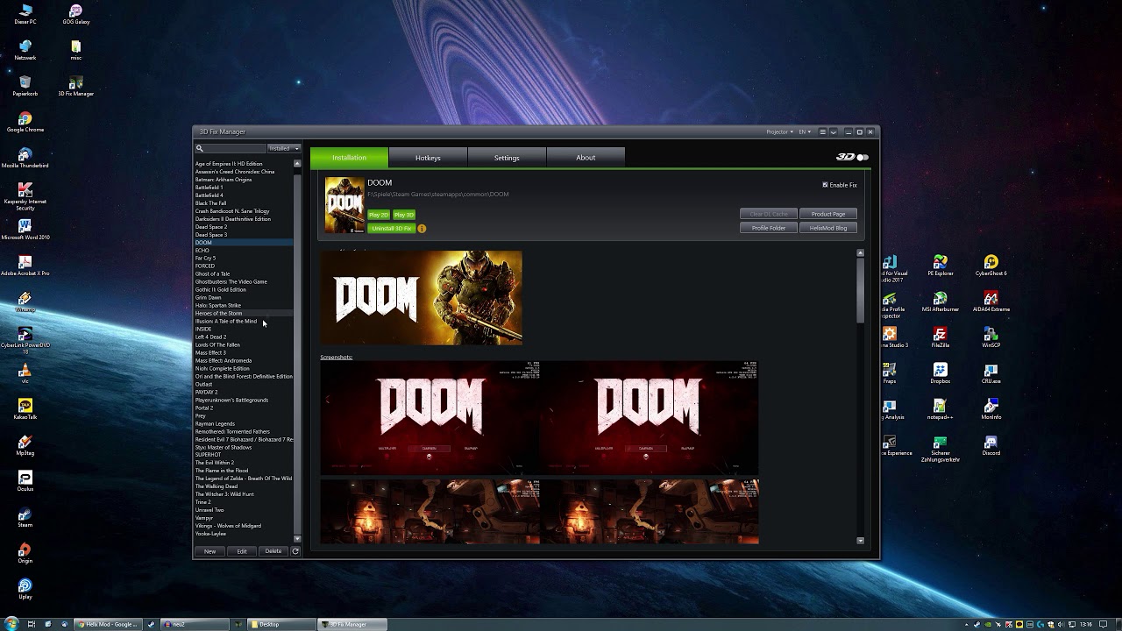Open Mozilla Thunderbird desktop icon

pos(25,158)
